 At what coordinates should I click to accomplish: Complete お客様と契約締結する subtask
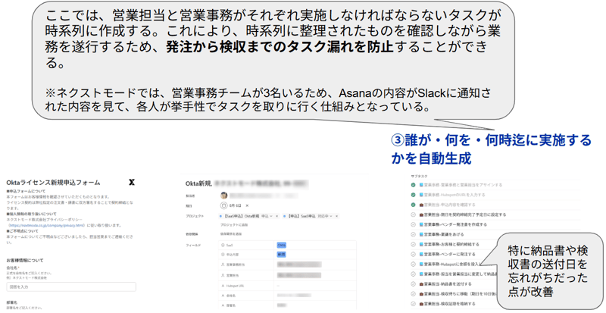click(x=413, y=245)
